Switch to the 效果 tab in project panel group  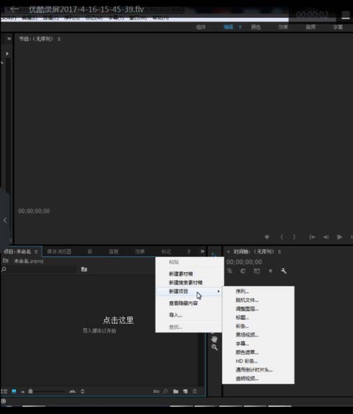(139, 252)
